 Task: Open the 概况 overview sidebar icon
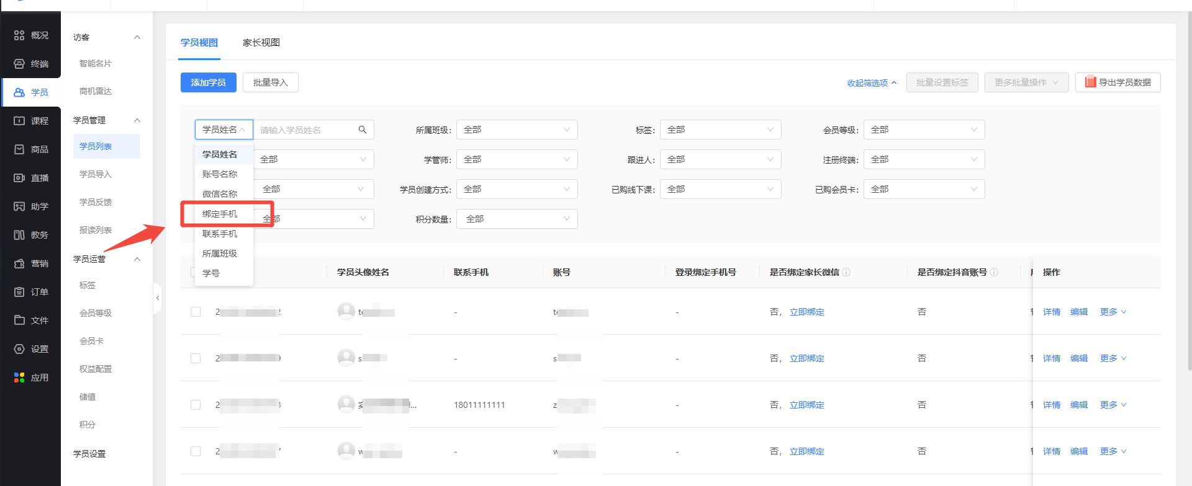pyautogui.click(x=19, y=35)
